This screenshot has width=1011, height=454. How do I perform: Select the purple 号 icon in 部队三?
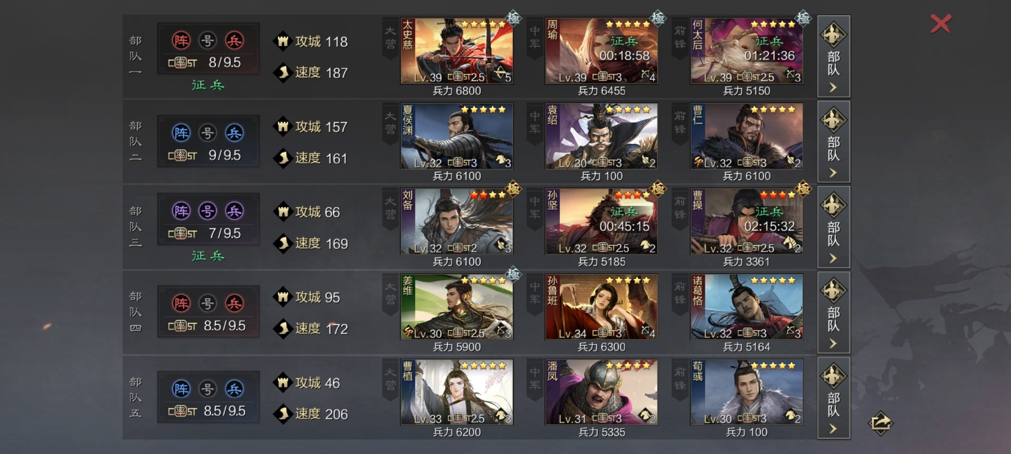click(207, 211)
